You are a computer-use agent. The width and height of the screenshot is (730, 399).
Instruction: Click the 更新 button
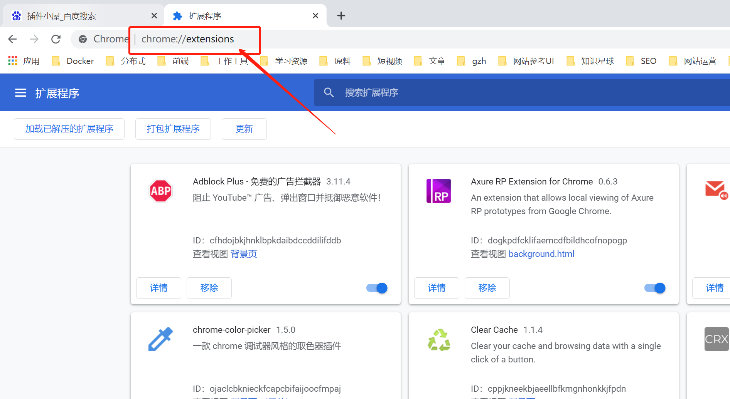click(x=244, y=129)
